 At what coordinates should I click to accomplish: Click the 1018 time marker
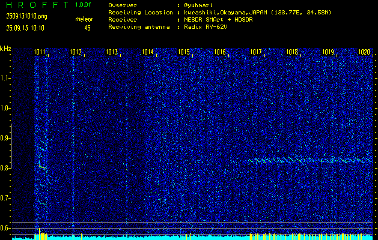click(292, 52)
